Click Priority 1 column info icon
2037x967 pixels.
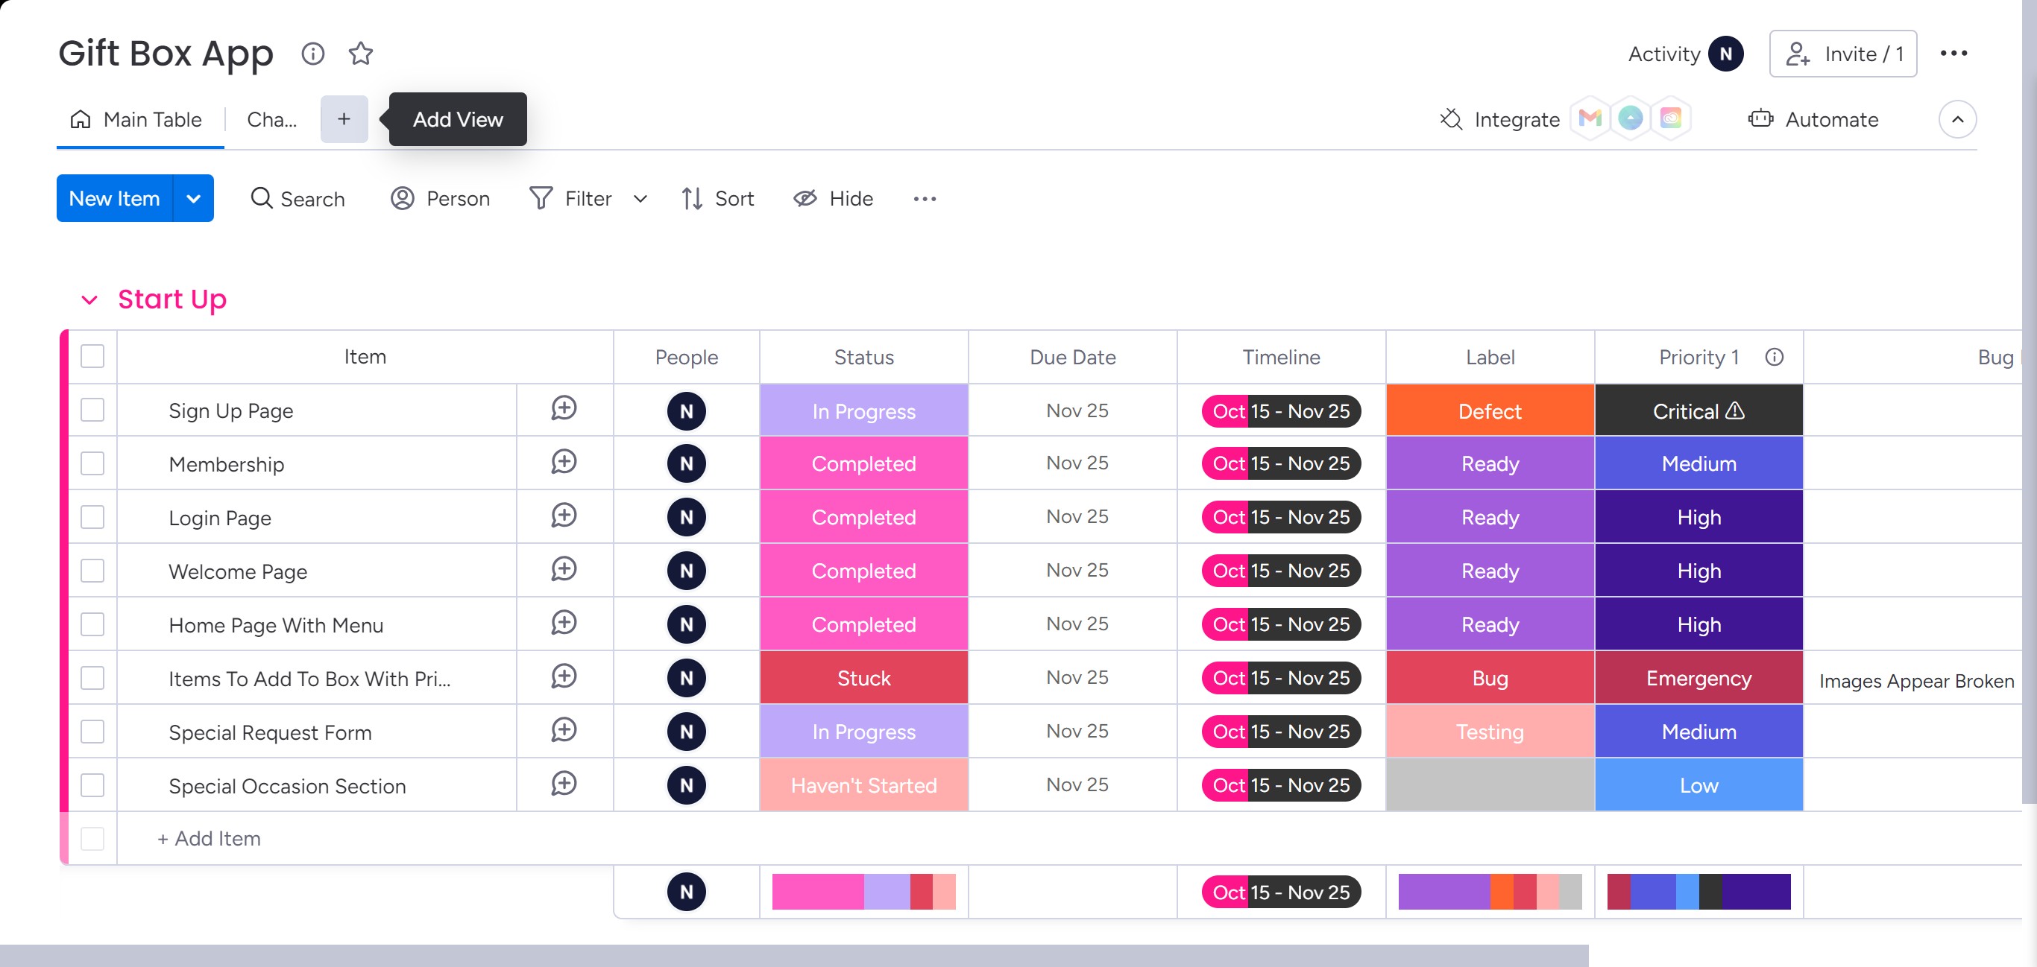(1775, 357)
